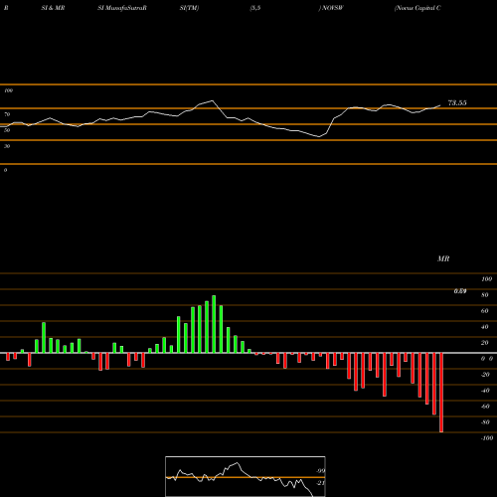Click the -21 value in the mini chart
The height and width of the screenshot is (497, 497).
(320, 483)
